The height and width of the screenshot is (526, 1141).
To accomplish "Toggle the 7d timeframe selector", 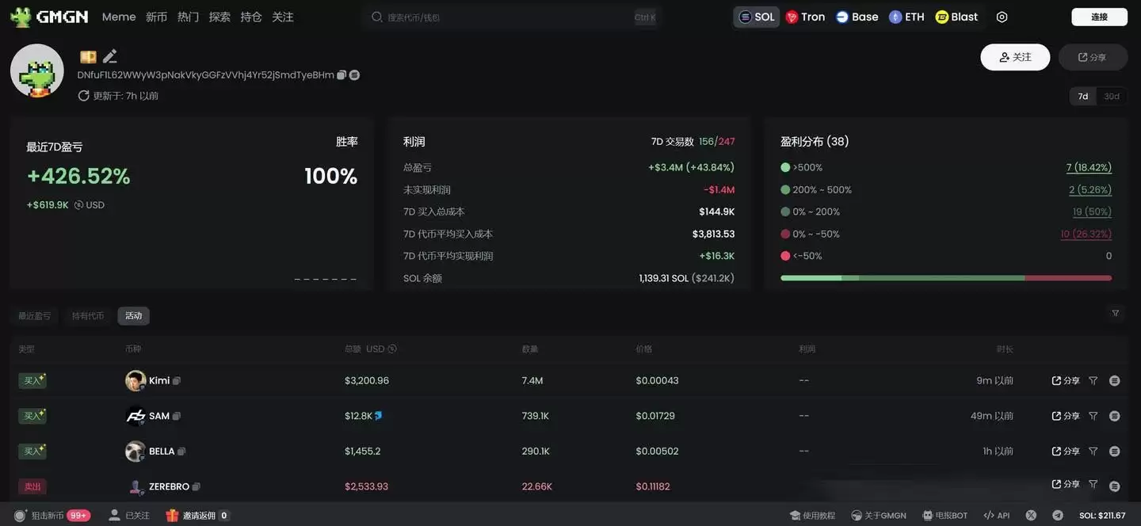I will pos(1082,96).
